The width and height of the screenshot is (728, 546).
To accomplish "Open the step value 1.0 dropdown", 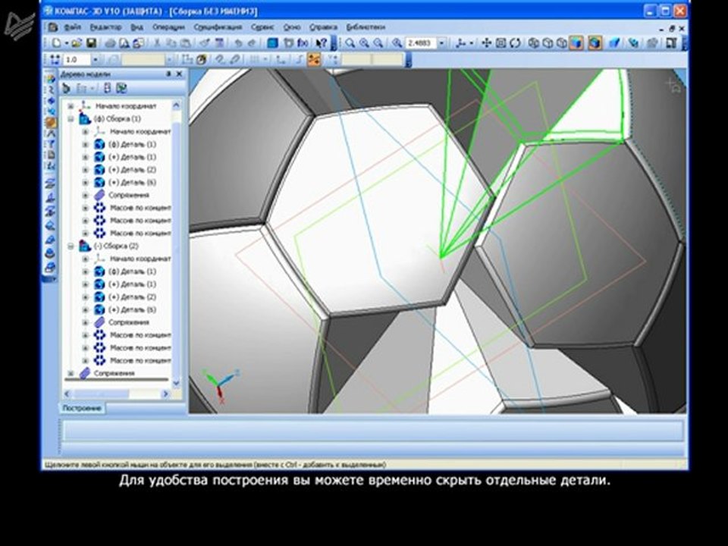I will click(96, 59).
